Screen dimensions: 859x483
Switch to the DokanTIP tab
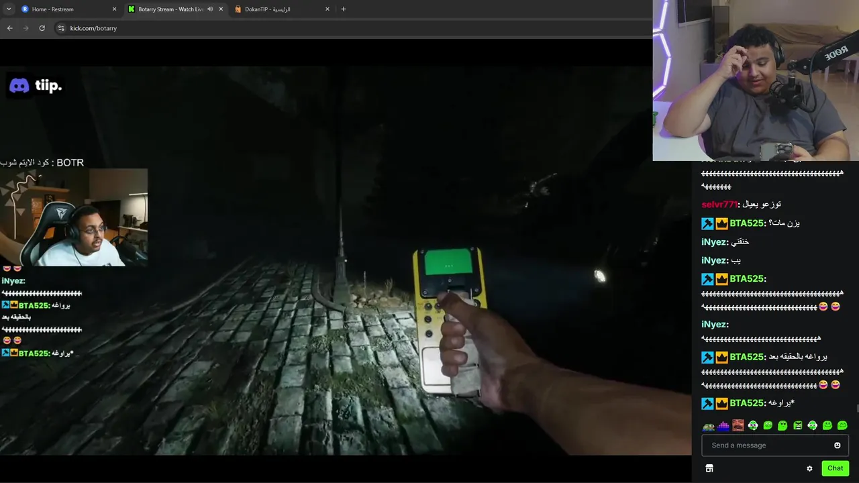pyautogui.click(x=282, y=9)
